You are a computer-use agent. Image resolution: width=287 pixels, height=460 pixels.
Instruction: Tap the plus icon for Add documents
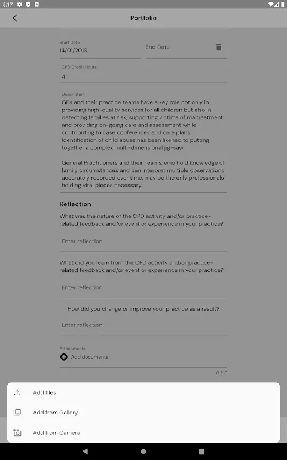pos(63,357)
